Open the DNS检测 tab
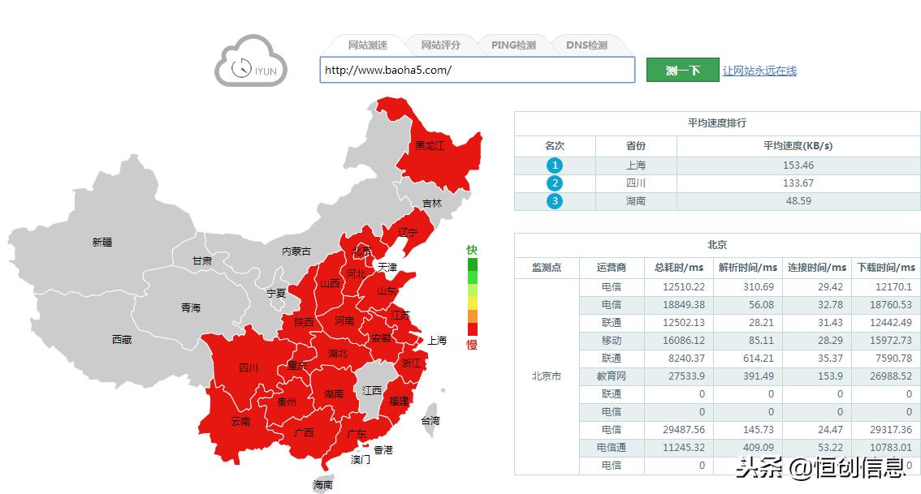Screen dimensions: 921x494 586,45
